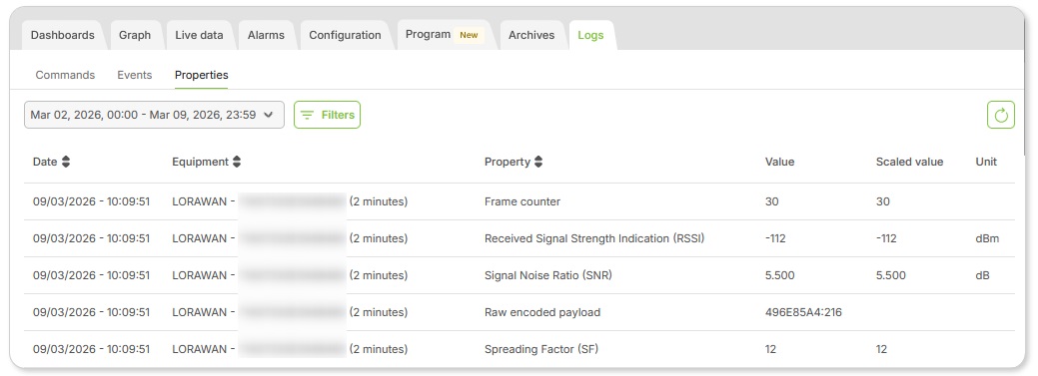Click the Scaled value column header
Image resolution: width=1038 pixels, height=376 pixels.
point(909,162)
